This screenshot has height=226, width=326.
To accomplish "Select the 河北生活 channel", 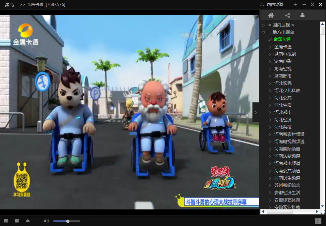I will click(283, 105).
